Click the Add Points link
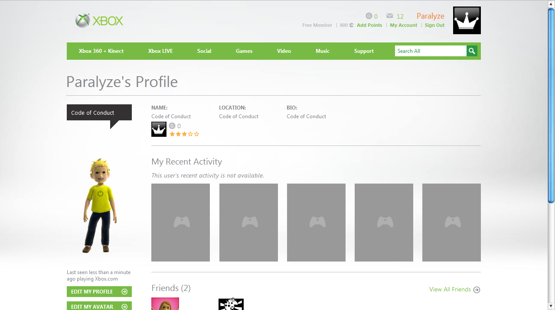Viewport: 555px width, 310px height. tap(369, 25)
